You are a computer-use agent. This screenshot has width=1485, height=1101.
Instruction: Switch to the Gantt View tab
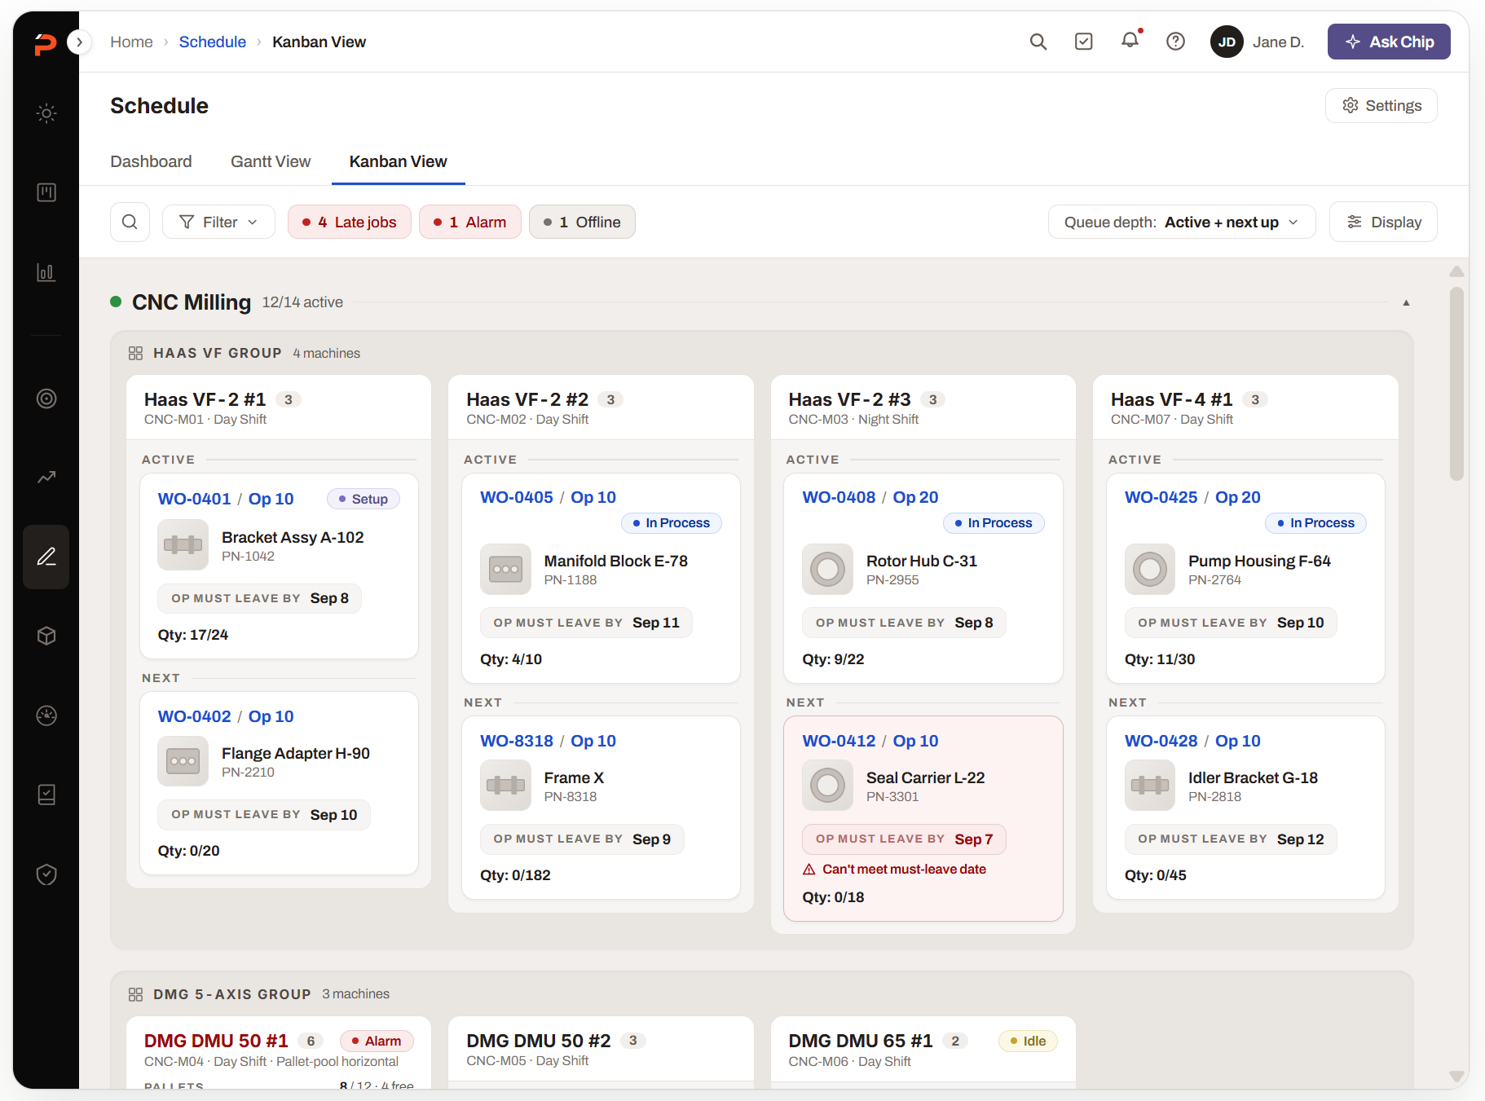pos(271,161)
